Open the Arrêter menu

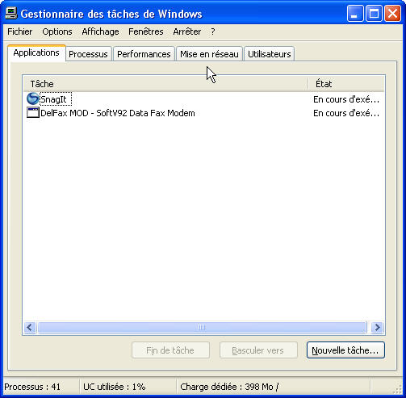[x=187, y=31]
